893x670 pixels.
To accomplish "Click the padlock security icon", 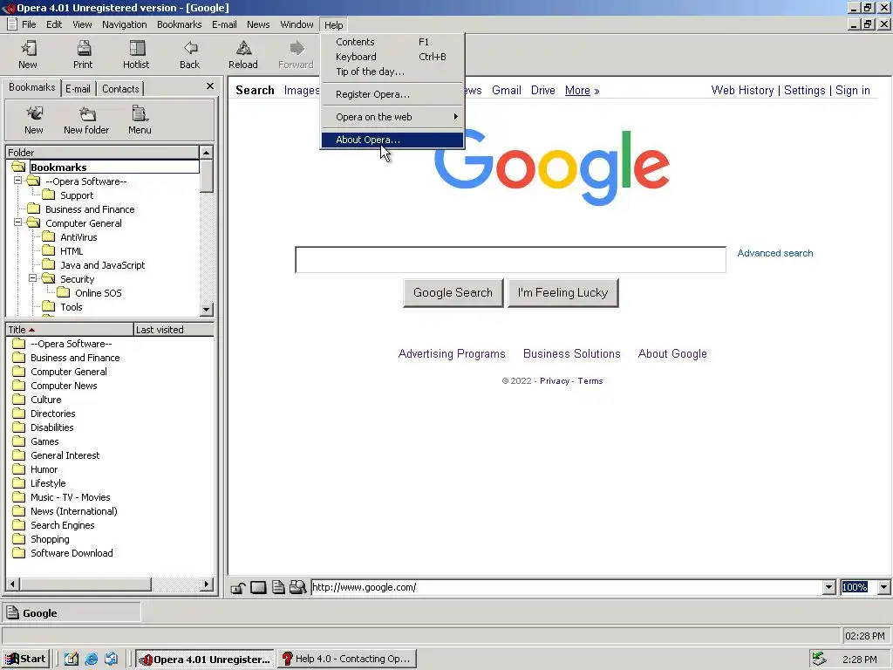I will tap(238, 587).
